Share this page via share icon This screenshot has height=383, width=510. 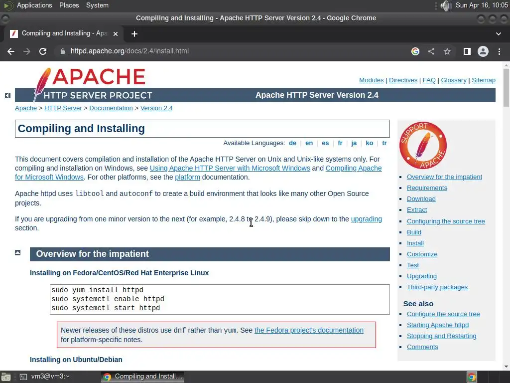click(431, 51)
